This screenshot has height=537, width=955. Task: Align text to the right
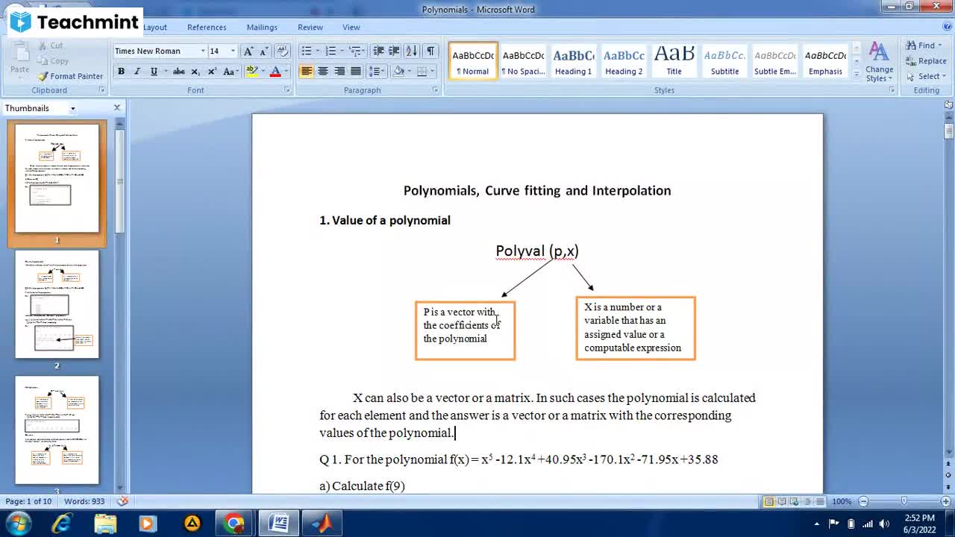339,72
